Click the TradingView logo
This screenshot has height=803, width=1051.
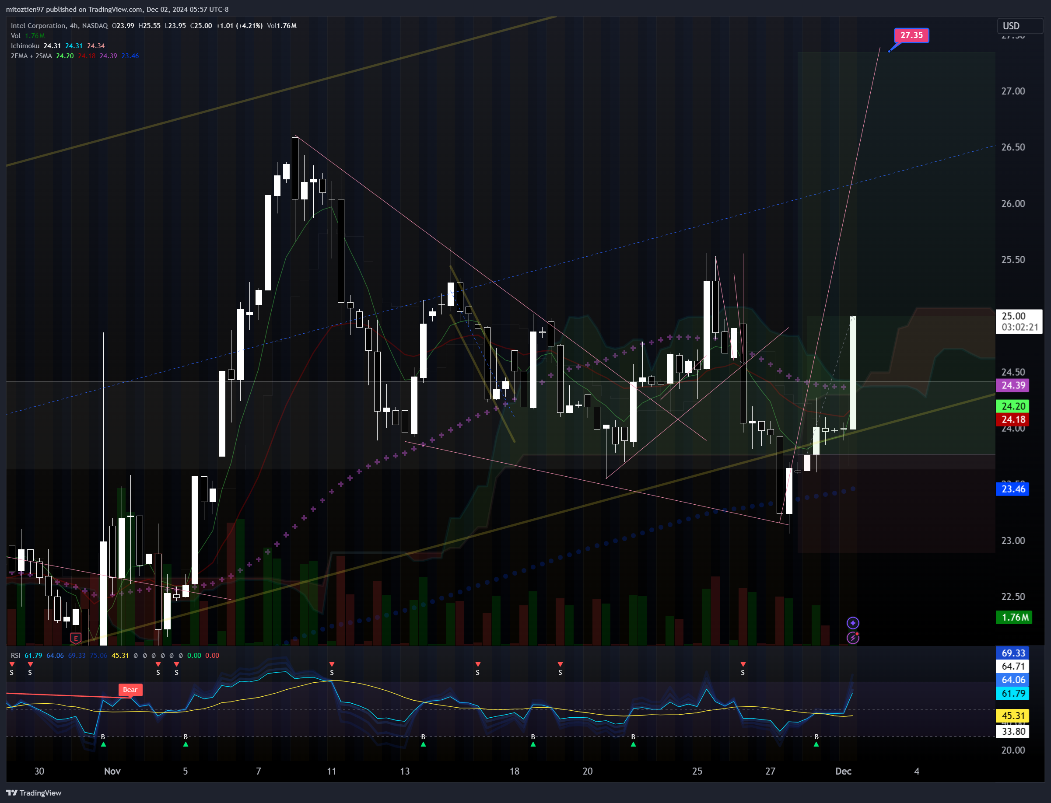coord(33,793)
